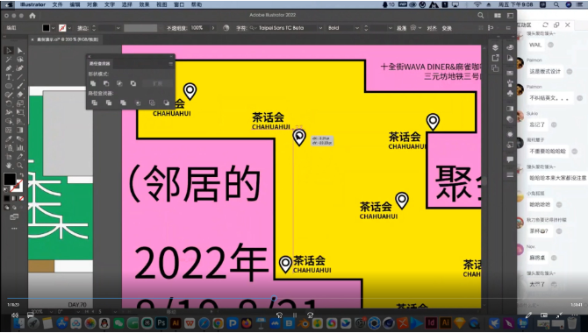Select the Zoom magnifier tool
The image size is (588, 333).
[20, 166]
